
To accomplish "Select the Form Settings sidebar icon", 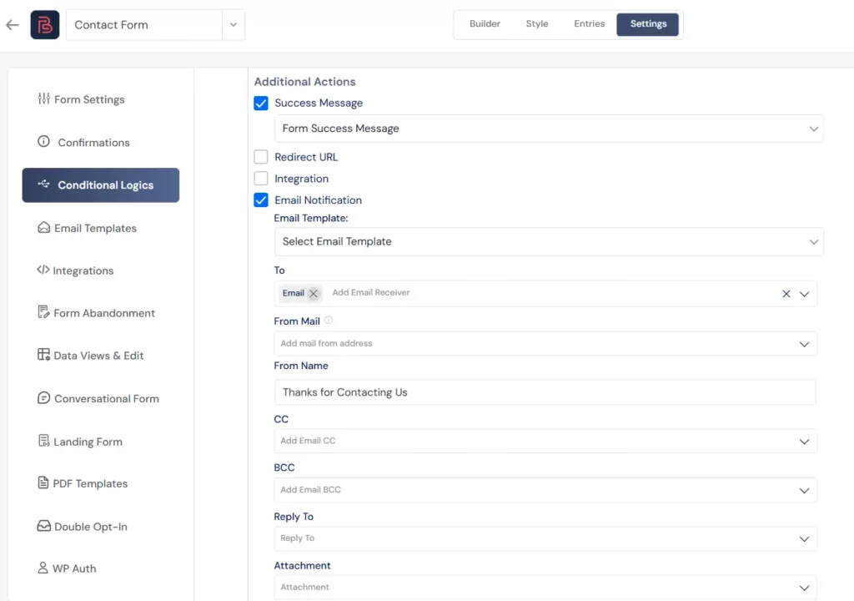I will 43,99.
